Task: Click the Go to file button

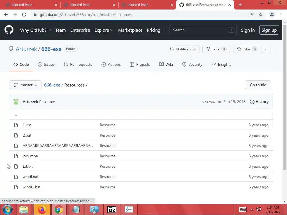Action: (258, 85)
